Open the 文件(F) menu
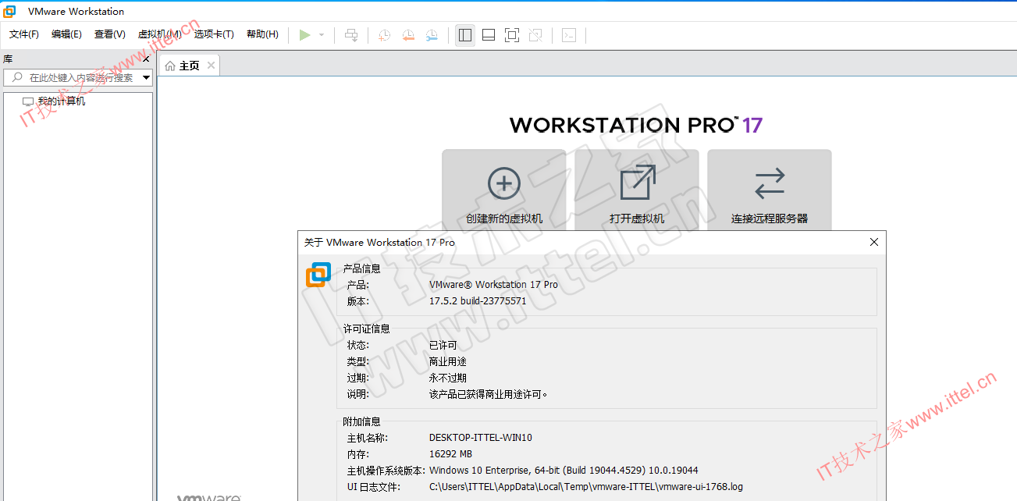The width and height of the screenshot is (1017, 501). (x=24, y=34)
